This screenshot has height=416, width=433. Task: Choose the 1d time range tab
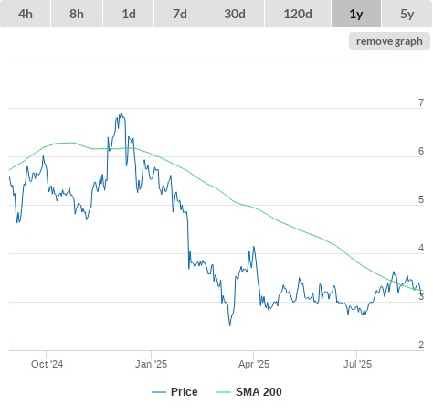129,14
